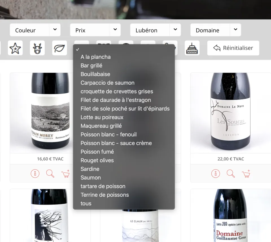Select the deer head game pairing icon

point(37,48)
